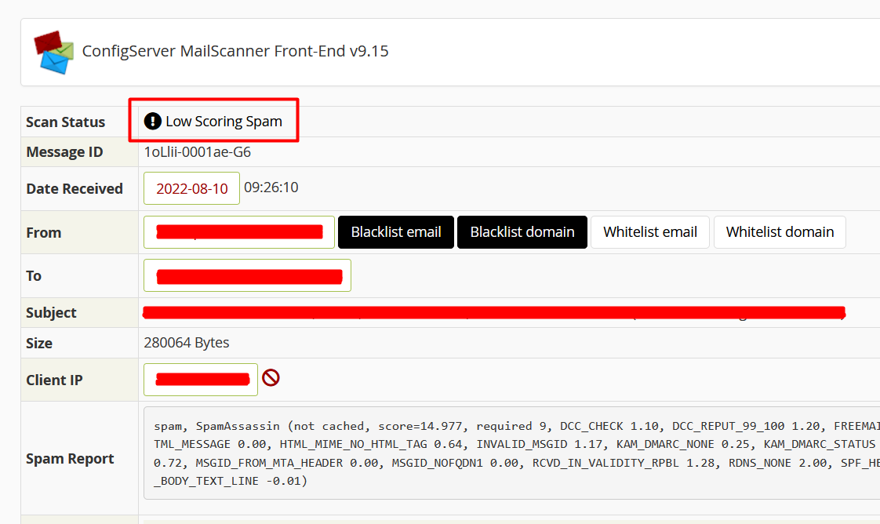Click the Message ID value 1oLlii-0001ae-G6
The image size is (880, 524).
point(198,152)
